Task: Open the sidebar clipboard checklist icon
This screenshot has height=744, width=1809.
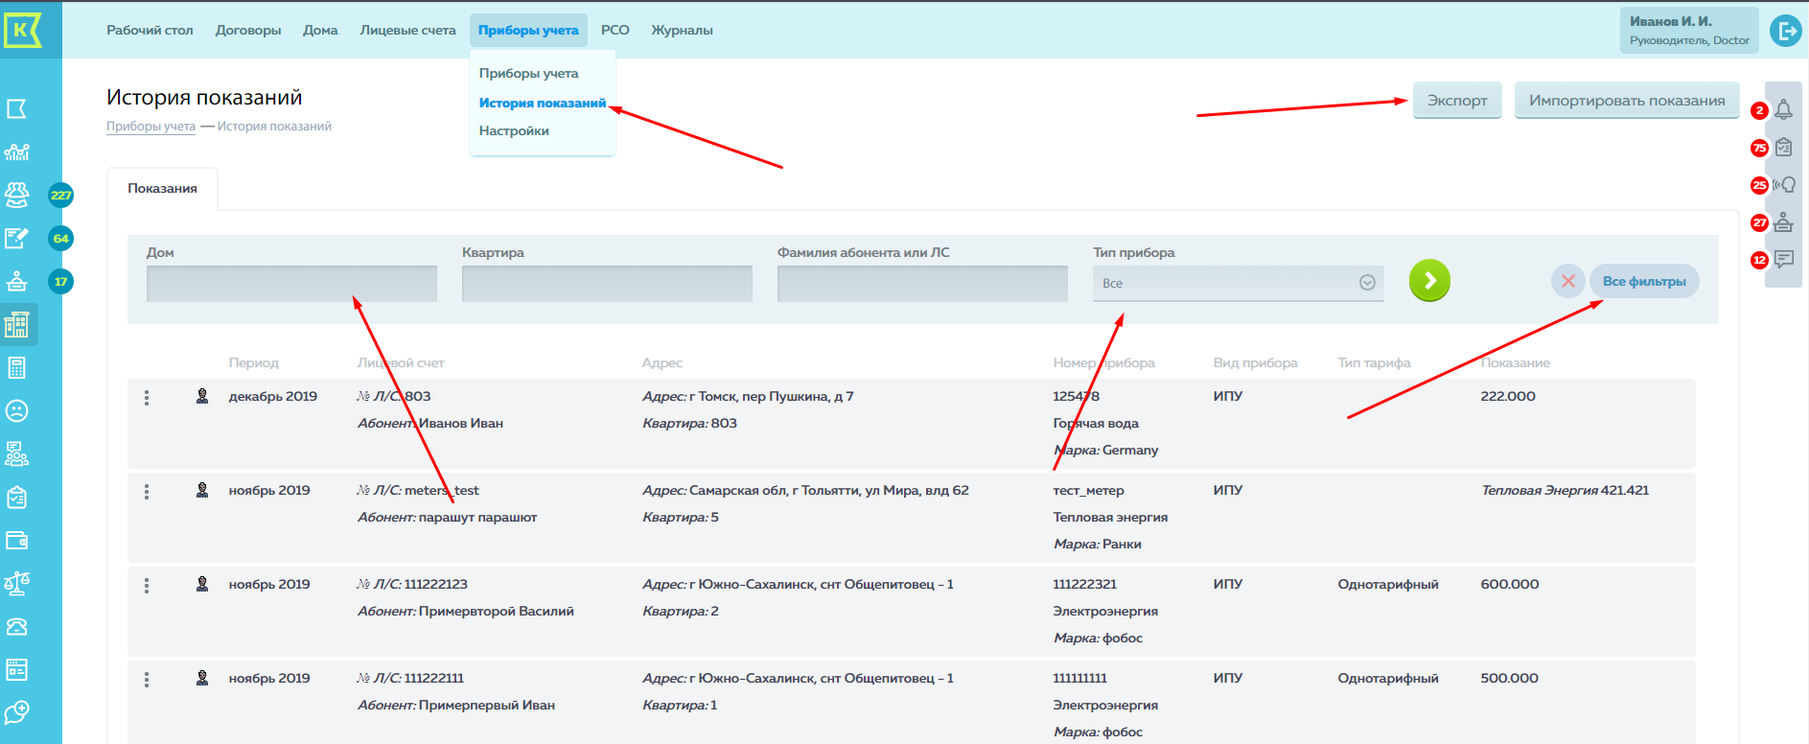Action: coord(17,498)
